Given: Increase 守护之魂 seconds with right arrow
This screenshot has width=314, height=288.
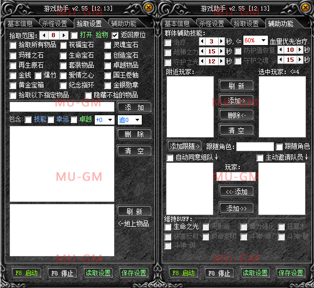Looking at the screenshot, I should (x=300, y=60).
